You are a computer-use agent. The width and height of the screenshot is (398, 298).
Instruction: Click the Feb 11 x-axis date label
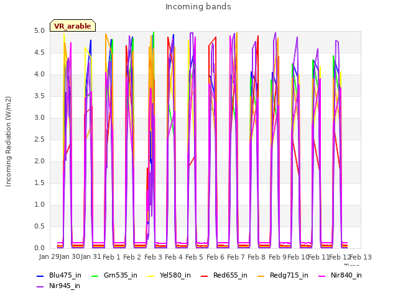click(319, 257)
